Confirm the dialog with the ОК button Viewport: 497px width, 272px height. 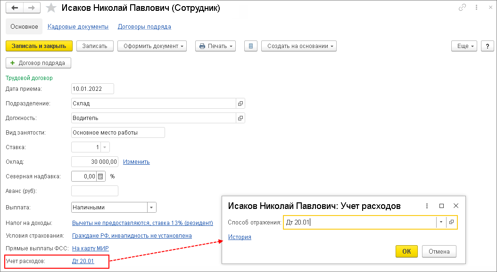click(406, 251)
